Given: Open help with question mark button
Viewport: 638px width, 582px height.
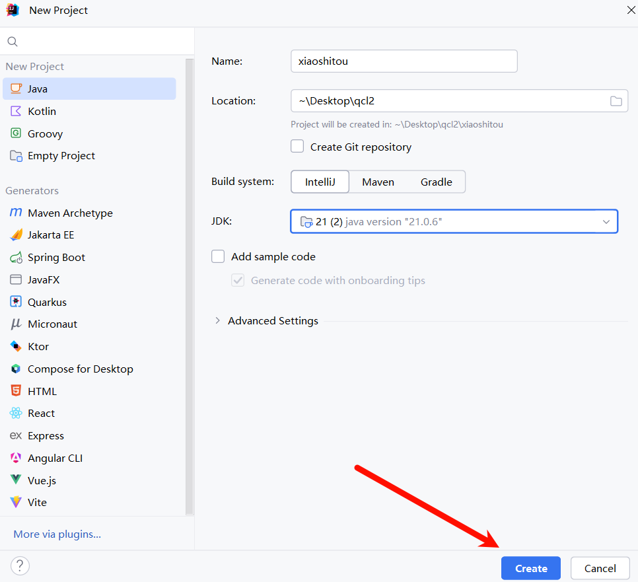Looking at the screenshot, I should coord(20,565).
